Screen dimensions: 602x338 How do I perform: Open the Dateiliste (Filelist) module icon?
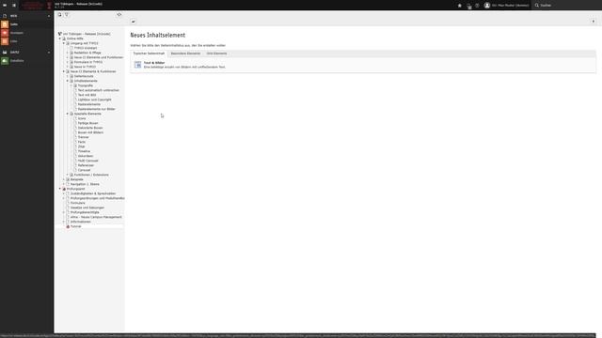point(5,60)
